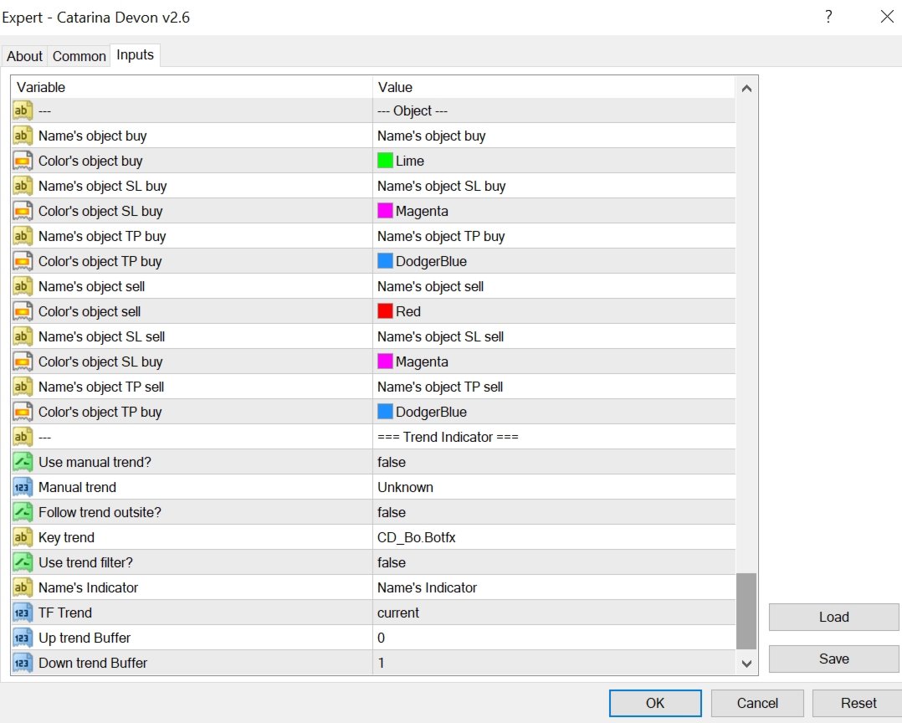Toggle the Use manual trend? false value

554,462
